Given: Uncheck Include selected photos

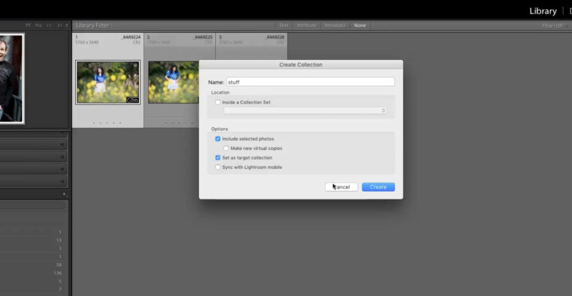Looking at the screenshot, I should tap(218, 139).
